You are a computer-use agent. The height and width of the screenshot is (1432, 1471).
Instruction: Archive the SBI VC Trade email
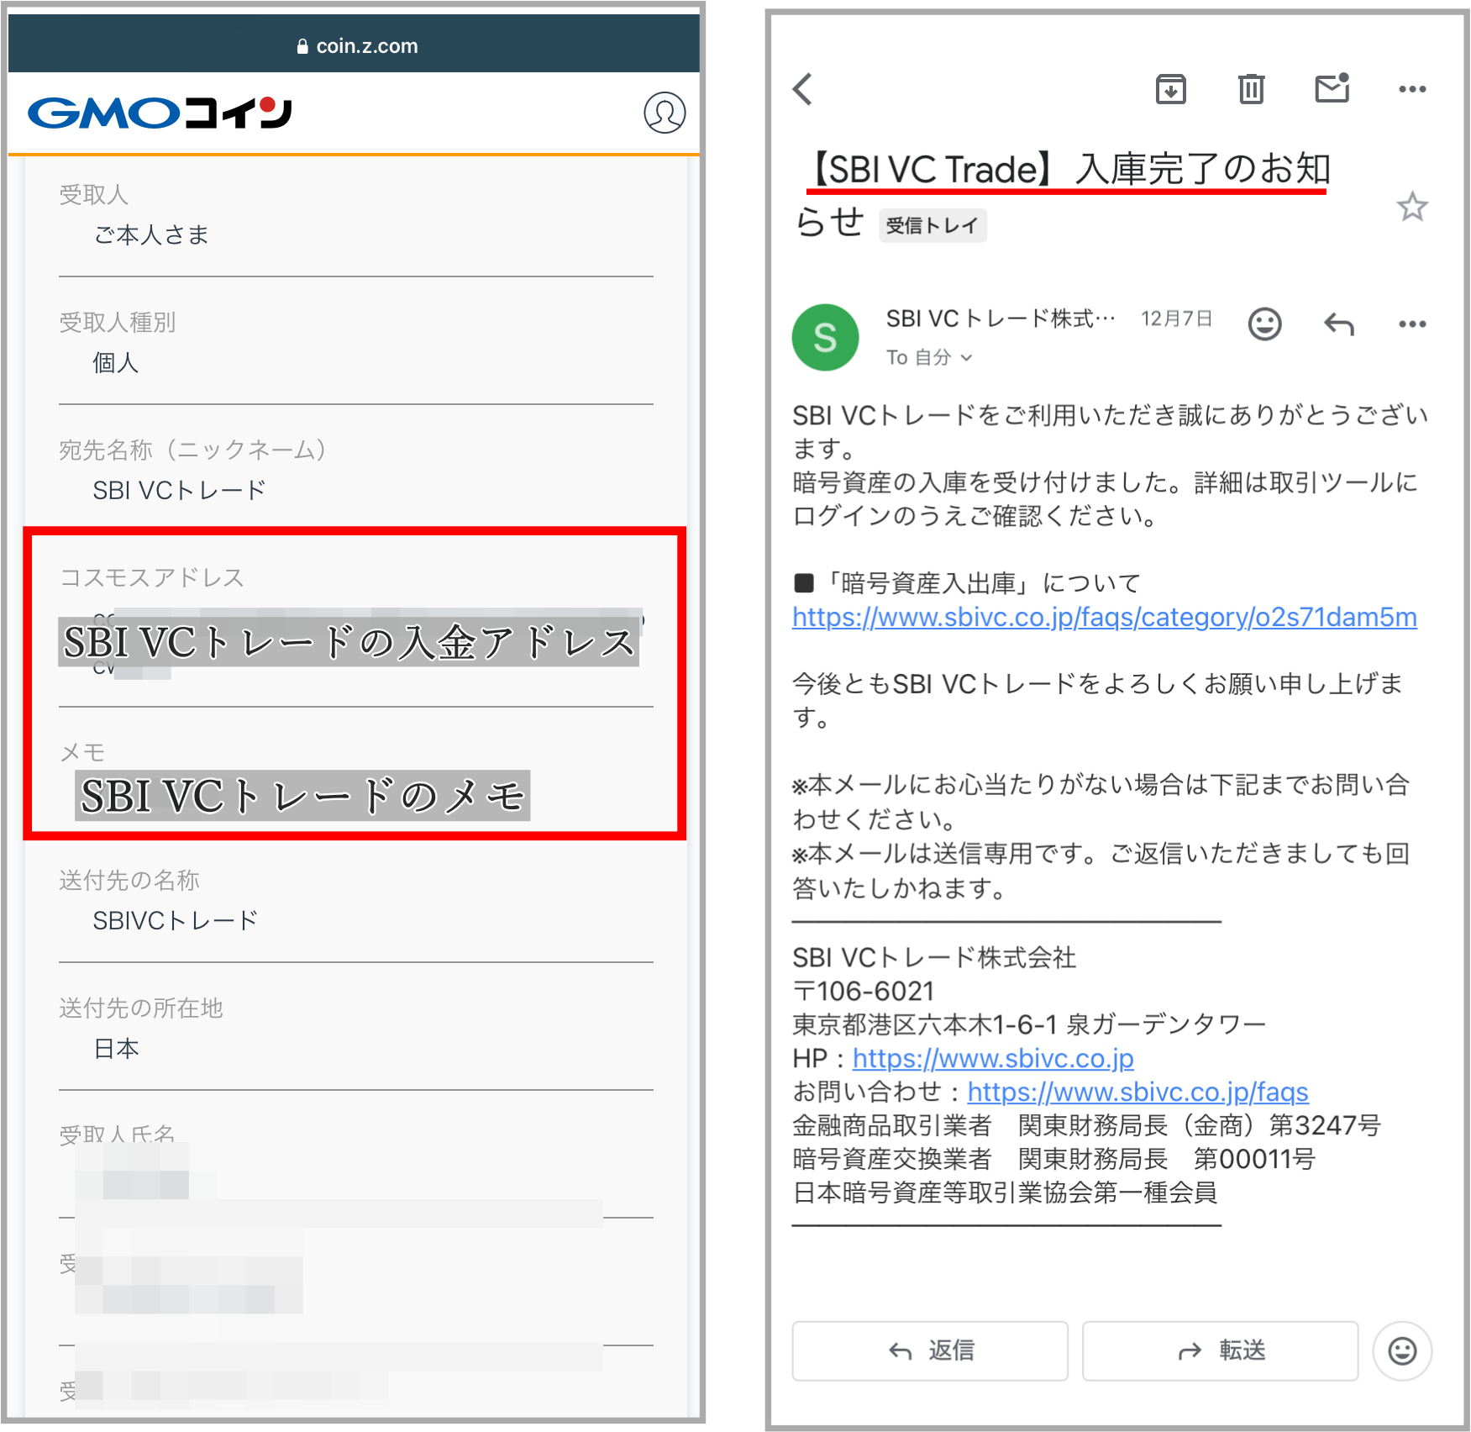[x=1170, y=88]
